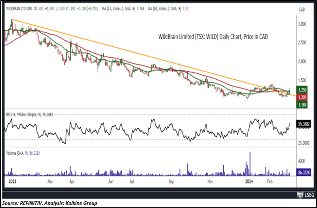Click the 1.205 red price tag
The height and width of the screenshot is (208, 317).
click(x=302, y=98)
